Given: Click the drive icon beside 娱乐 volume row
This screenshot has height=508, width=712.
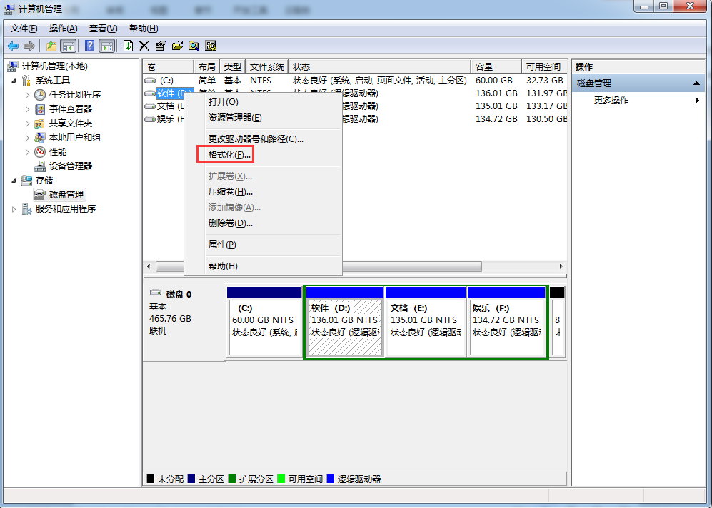Looking at the screenshot, I should [x=150, y=119].
